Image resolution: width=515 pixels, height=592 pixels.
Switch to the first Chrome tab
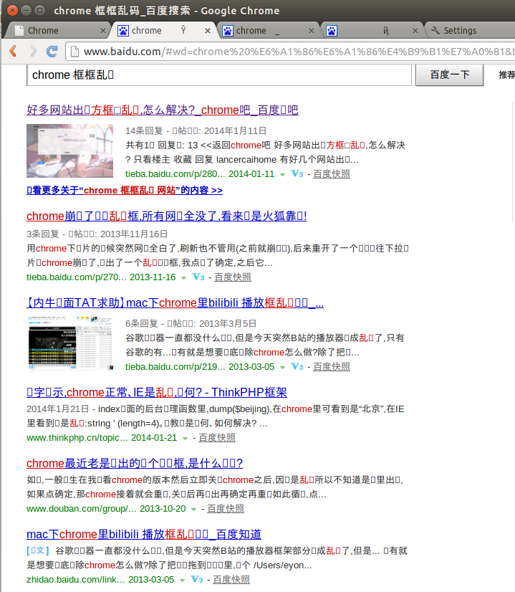click(x=57, y=31)
